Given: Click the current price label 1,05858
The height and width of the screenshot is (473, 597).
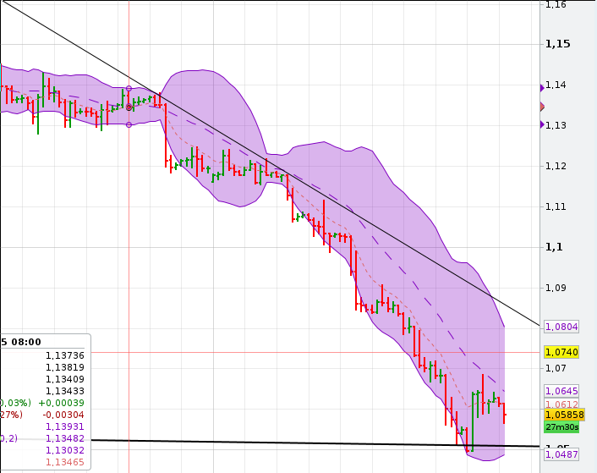Looking at the screenshot, I should [x=564, y=415].
